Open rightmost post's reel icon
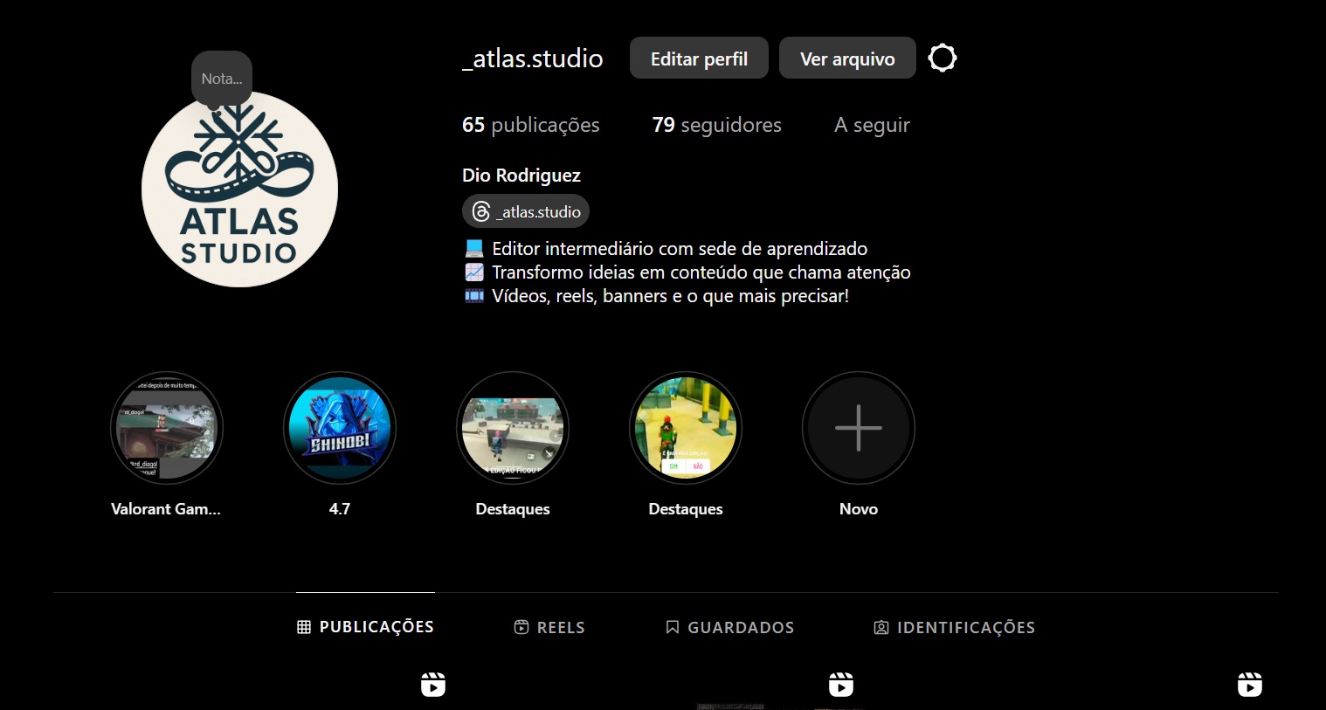Viewport: 1326px width, 710px height. point(1250,685)
